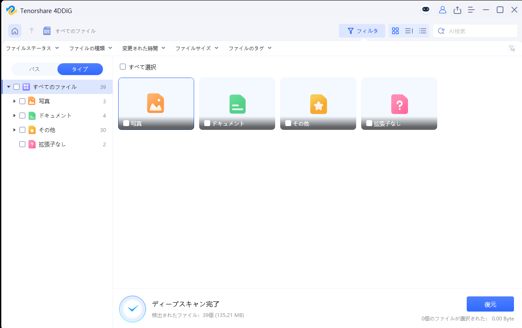Click the SD card drive icon

click(x=47, y=31)
